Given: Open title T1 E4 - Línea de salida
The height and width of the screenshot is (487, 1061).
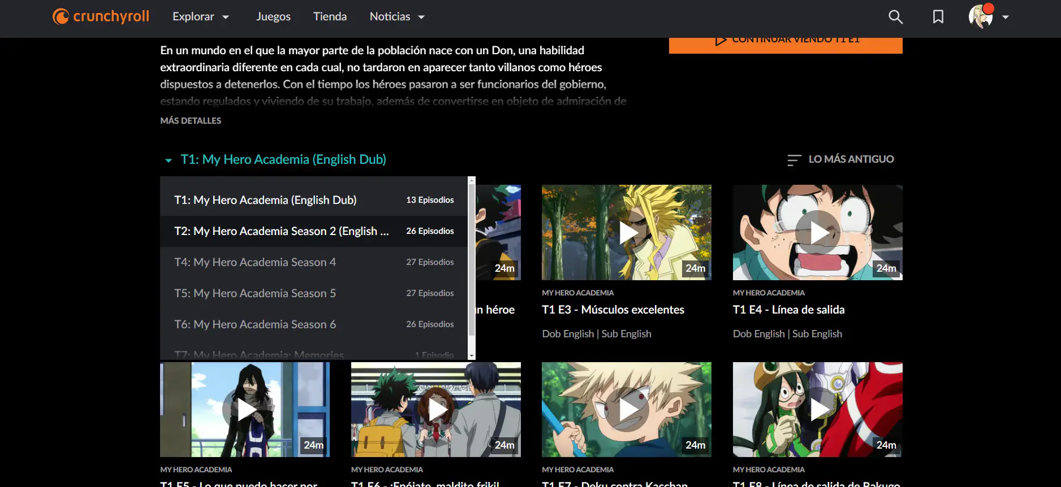Looking at the screenshot, I should click(789, 310).
